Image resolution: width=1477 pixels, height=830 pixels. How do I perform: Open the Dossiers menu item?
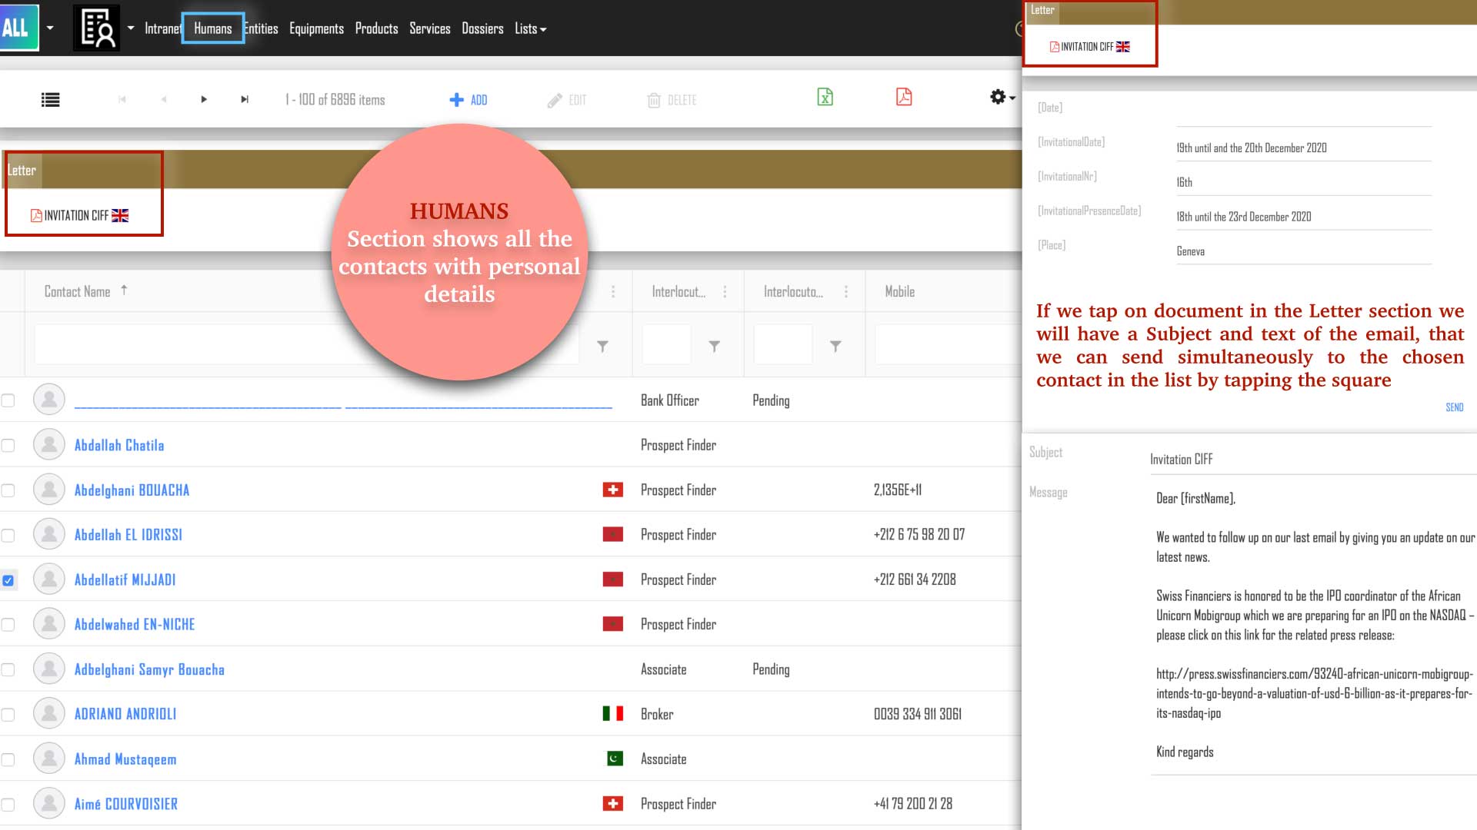click(482, 29)
